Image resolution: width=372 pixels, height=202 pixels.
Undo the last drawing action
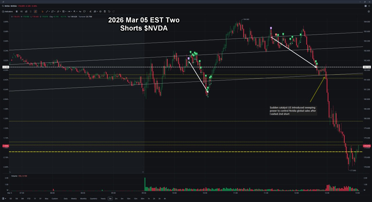point(109,12)
